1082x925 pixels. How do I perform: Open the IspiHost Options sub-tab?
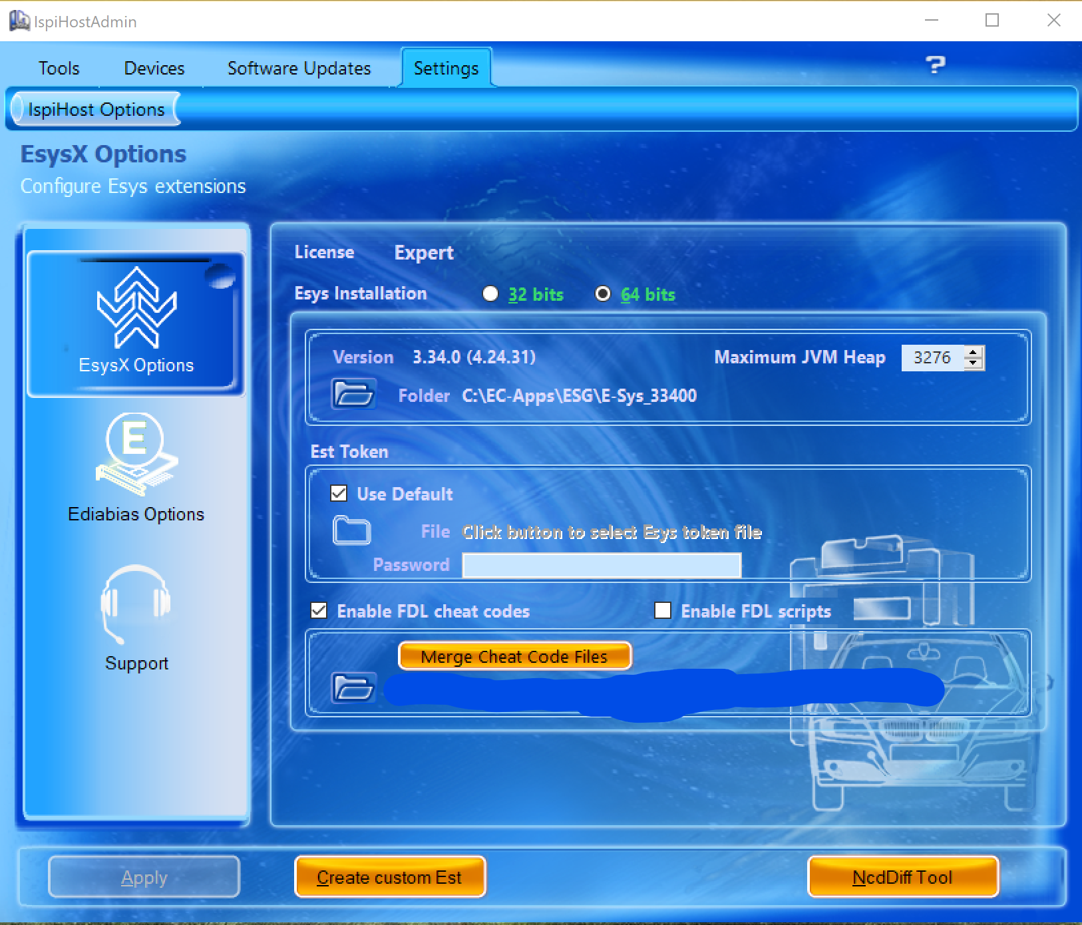[x=96, y=109]
